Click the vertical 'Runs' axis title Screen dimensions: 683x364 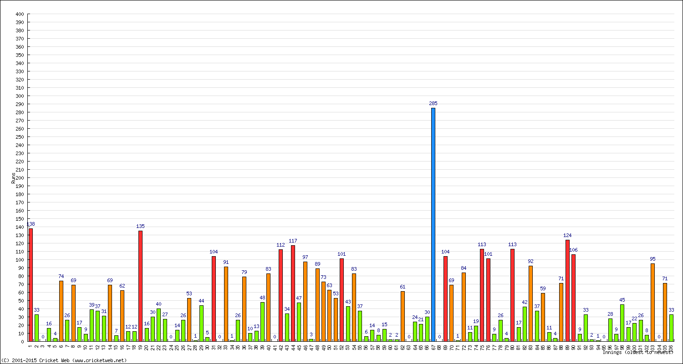(13, 178)
